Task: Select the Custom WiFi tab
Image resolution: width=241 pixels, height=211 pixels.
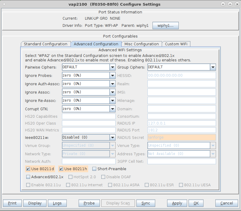Action: [176, 44]
